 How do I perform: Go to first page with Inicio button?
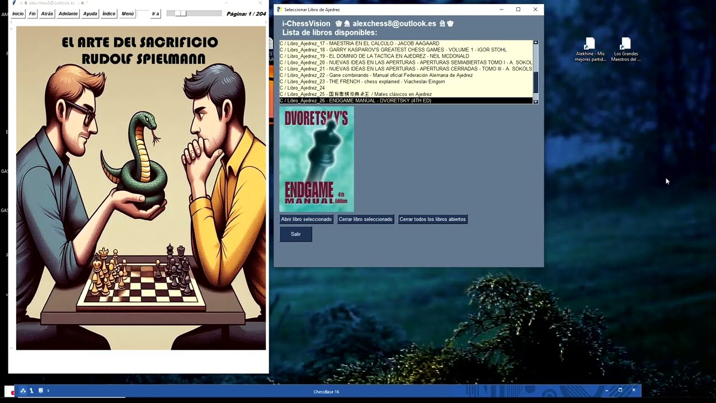(18, 13)
